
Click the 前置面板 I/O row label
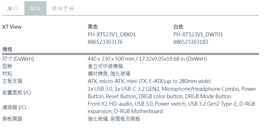click(17, 92)
